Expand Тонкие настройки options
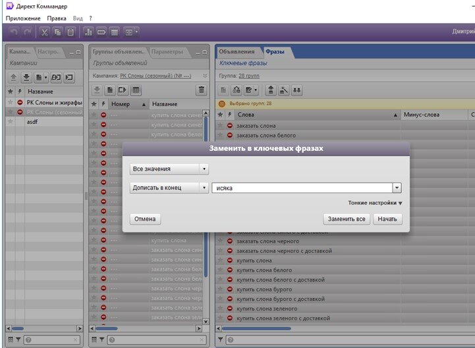Viewport: 475px width, 348px height. [x=375, y=203]
